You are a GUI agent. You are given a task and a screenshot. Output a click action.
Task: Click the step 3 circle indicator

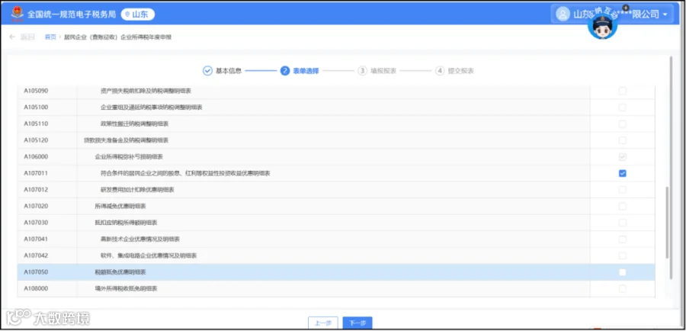[362, 71]
